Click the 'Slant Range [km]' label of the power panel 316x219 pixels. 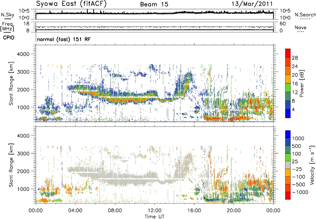point(11,83)
